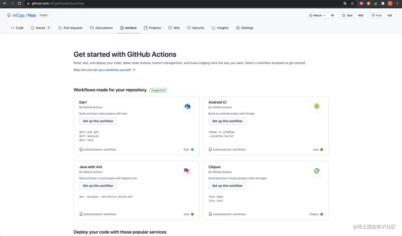The height and width of the screenshot is (236, 402).
Task: Click the './gradlew build' command text
Action: (221, 136)
